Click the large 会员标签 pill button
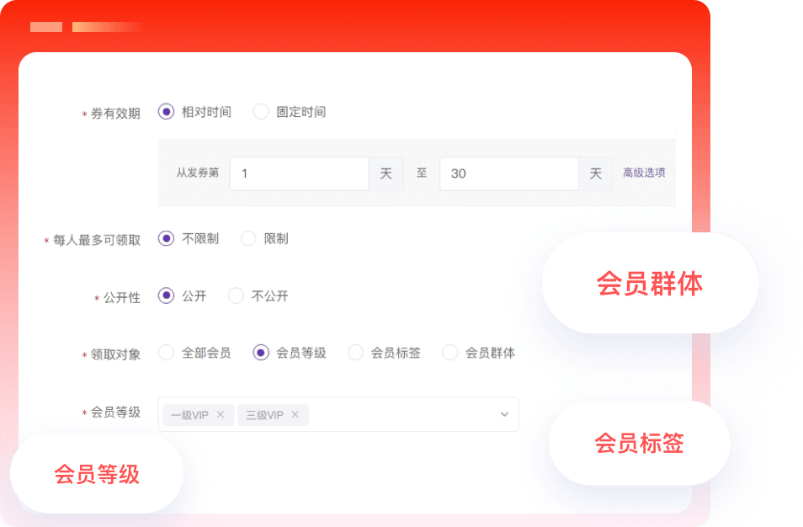Screen dimensions: 803x527 point(639,443)
